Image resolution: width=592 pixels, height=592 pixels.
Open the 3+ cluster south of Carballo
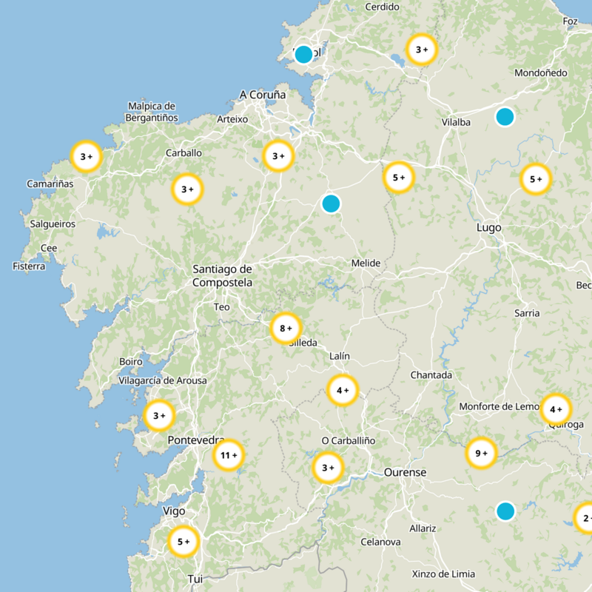[188, 189]
